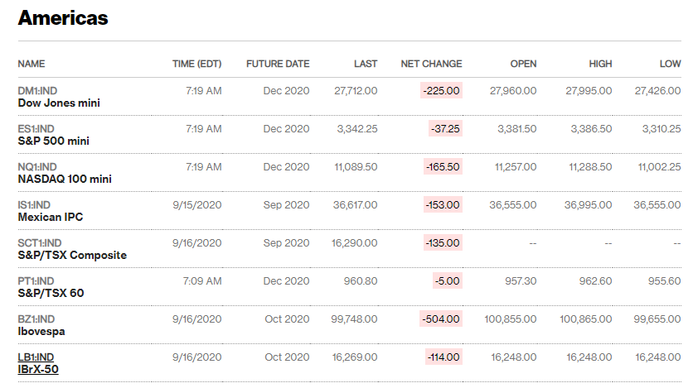Click the PT1:IND ticker

[x=36, y=281]
